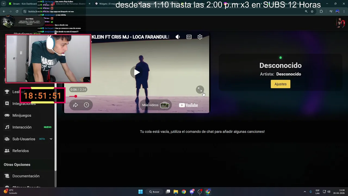Click the microphone tray icon
The width and height of the screenshot is (348, 196).
pos(310,192)
